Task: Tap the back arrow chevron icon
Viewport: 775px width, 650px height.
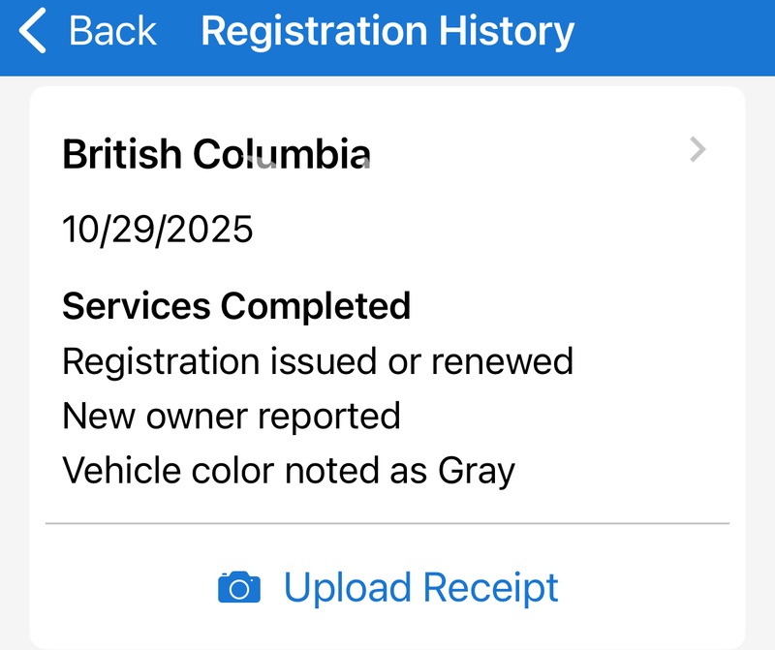Action: click(34, 32)
